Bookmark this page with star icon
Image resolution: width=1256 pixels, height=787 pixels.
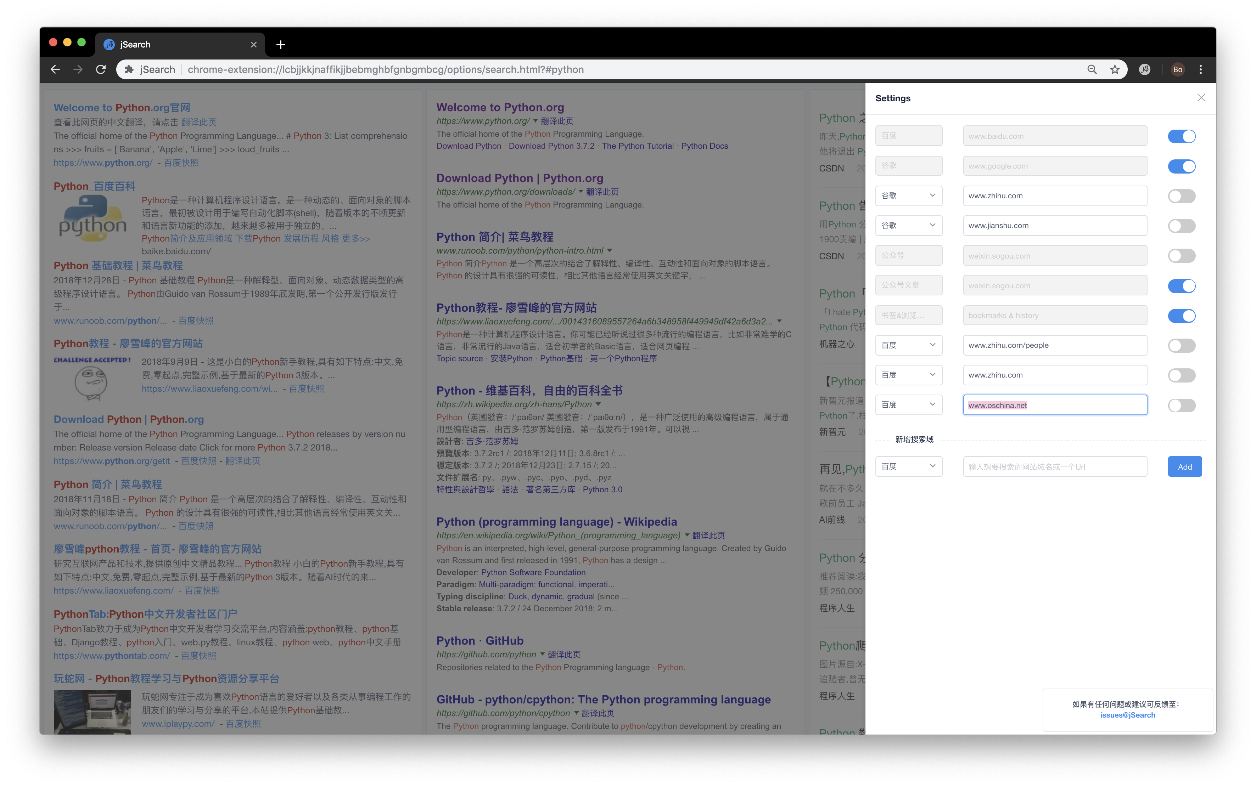click(x=1114, y=69)
